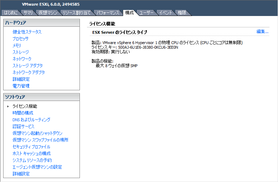Open 健全性ステータス in hardware list
The image size is (278, 182).
point(27,32)
